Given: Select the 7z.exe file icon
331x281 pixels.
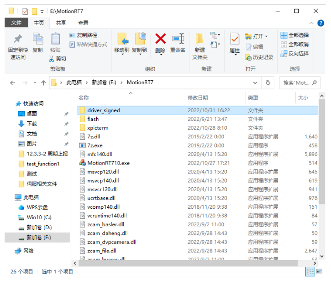Looking at the screenshot, I should point(82,145).
